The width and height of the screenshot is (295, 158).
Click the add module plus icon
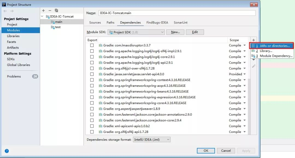point(43,11)
